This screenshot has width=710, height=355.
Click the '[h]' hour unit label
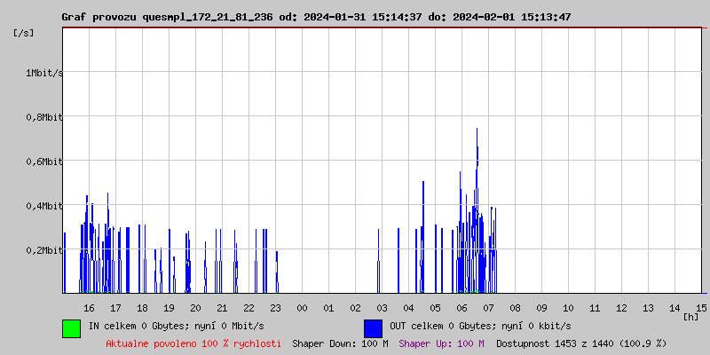(690, 316)
